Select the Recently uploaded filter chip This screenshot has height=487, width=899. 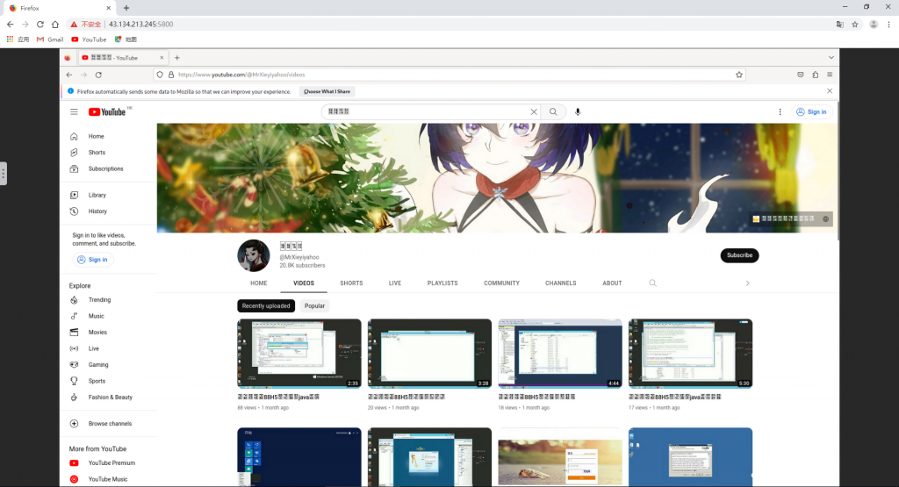(x=266, y=306)
